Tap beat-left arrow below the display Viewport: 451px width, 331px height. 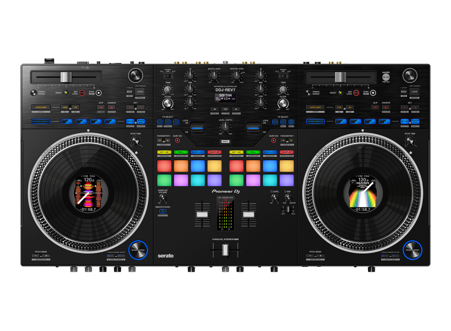click(x=214, y=109)
